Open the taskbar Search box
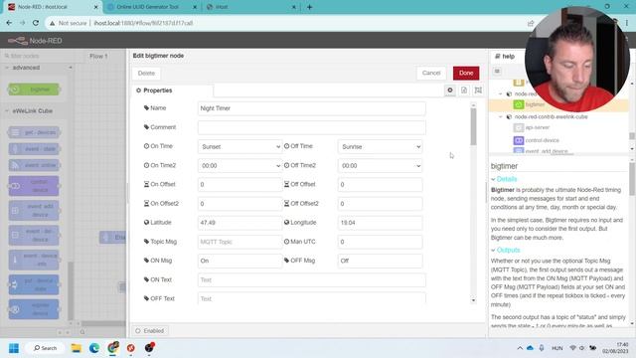The height and width of the screenshot is (358, 636). click(x=45, y=348)
